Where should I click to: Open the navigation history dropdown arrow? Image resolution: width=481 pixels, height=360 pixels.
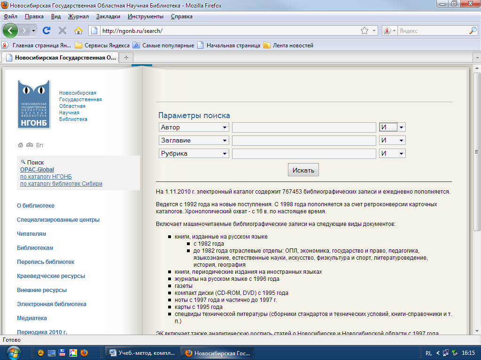coord(33,30)
